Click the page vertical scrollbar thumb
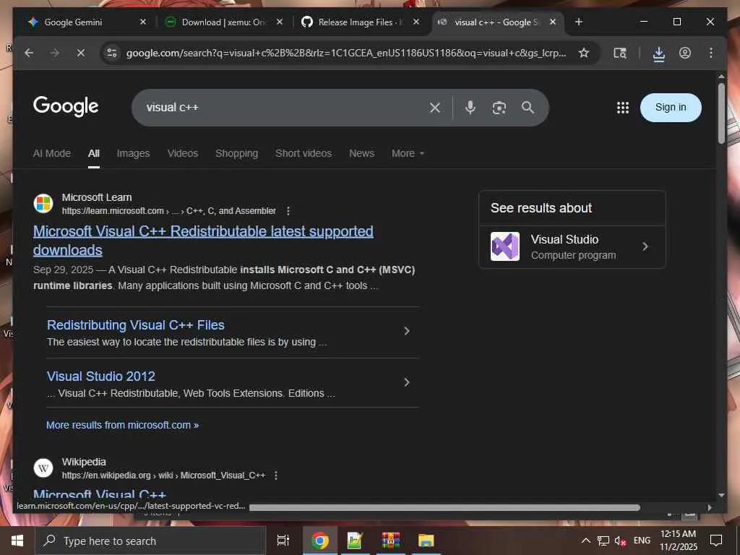 point(721,113)
